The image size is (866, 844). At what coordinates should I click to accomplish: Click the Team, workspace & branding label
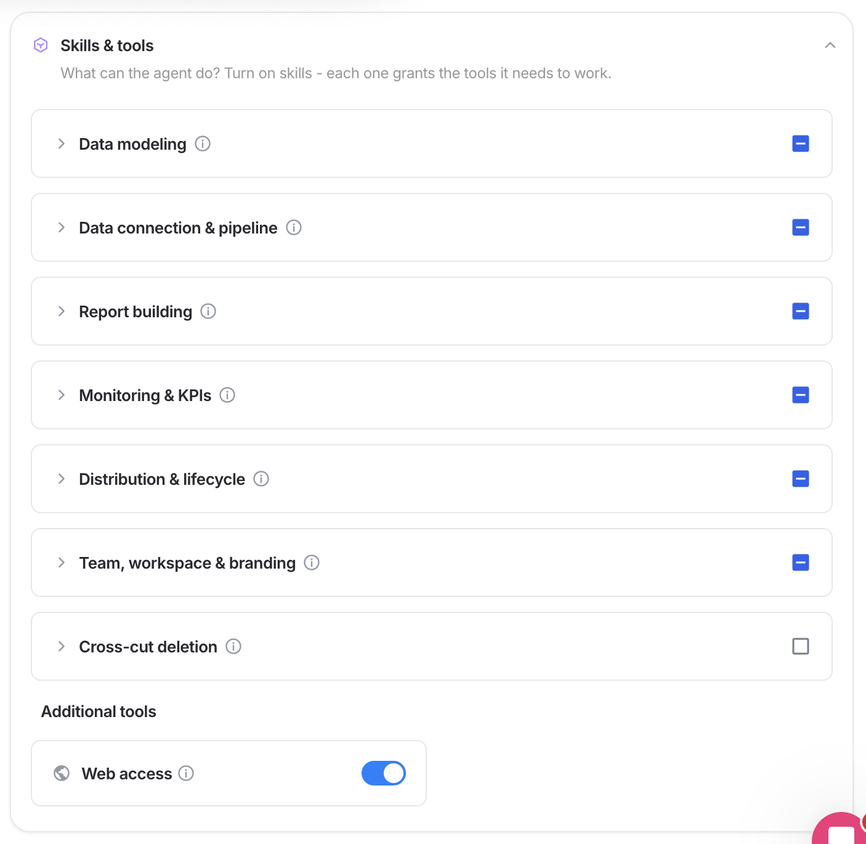pos(187,563)
